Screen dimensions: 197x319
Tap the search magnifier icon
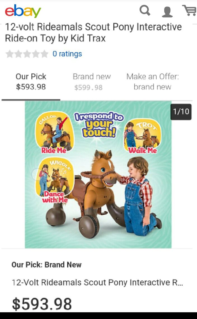click(145, 11)
